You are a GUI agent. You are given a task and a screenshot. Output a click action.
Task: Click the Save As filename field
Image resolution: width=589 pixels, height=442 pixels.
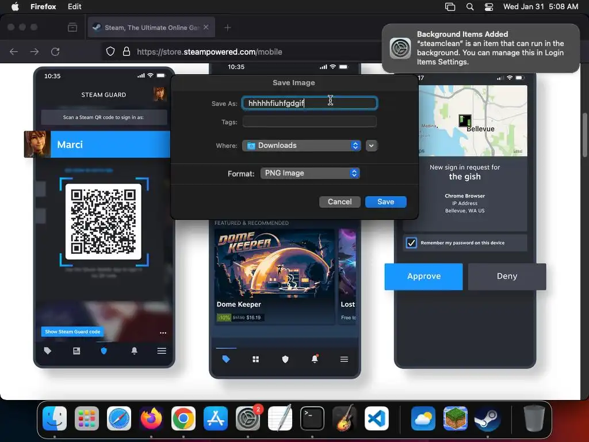[309, 103]
